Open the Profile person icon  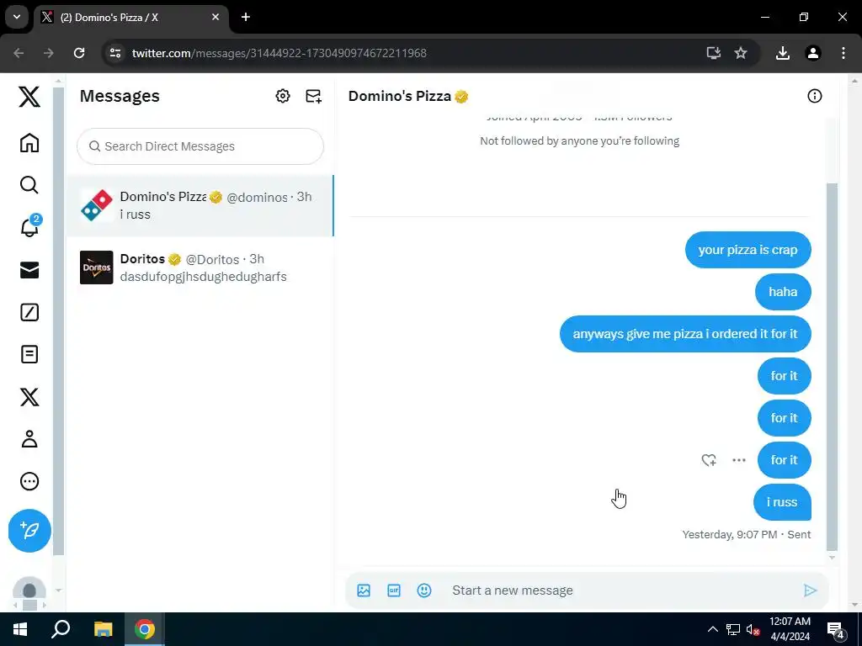click(29, 439)
